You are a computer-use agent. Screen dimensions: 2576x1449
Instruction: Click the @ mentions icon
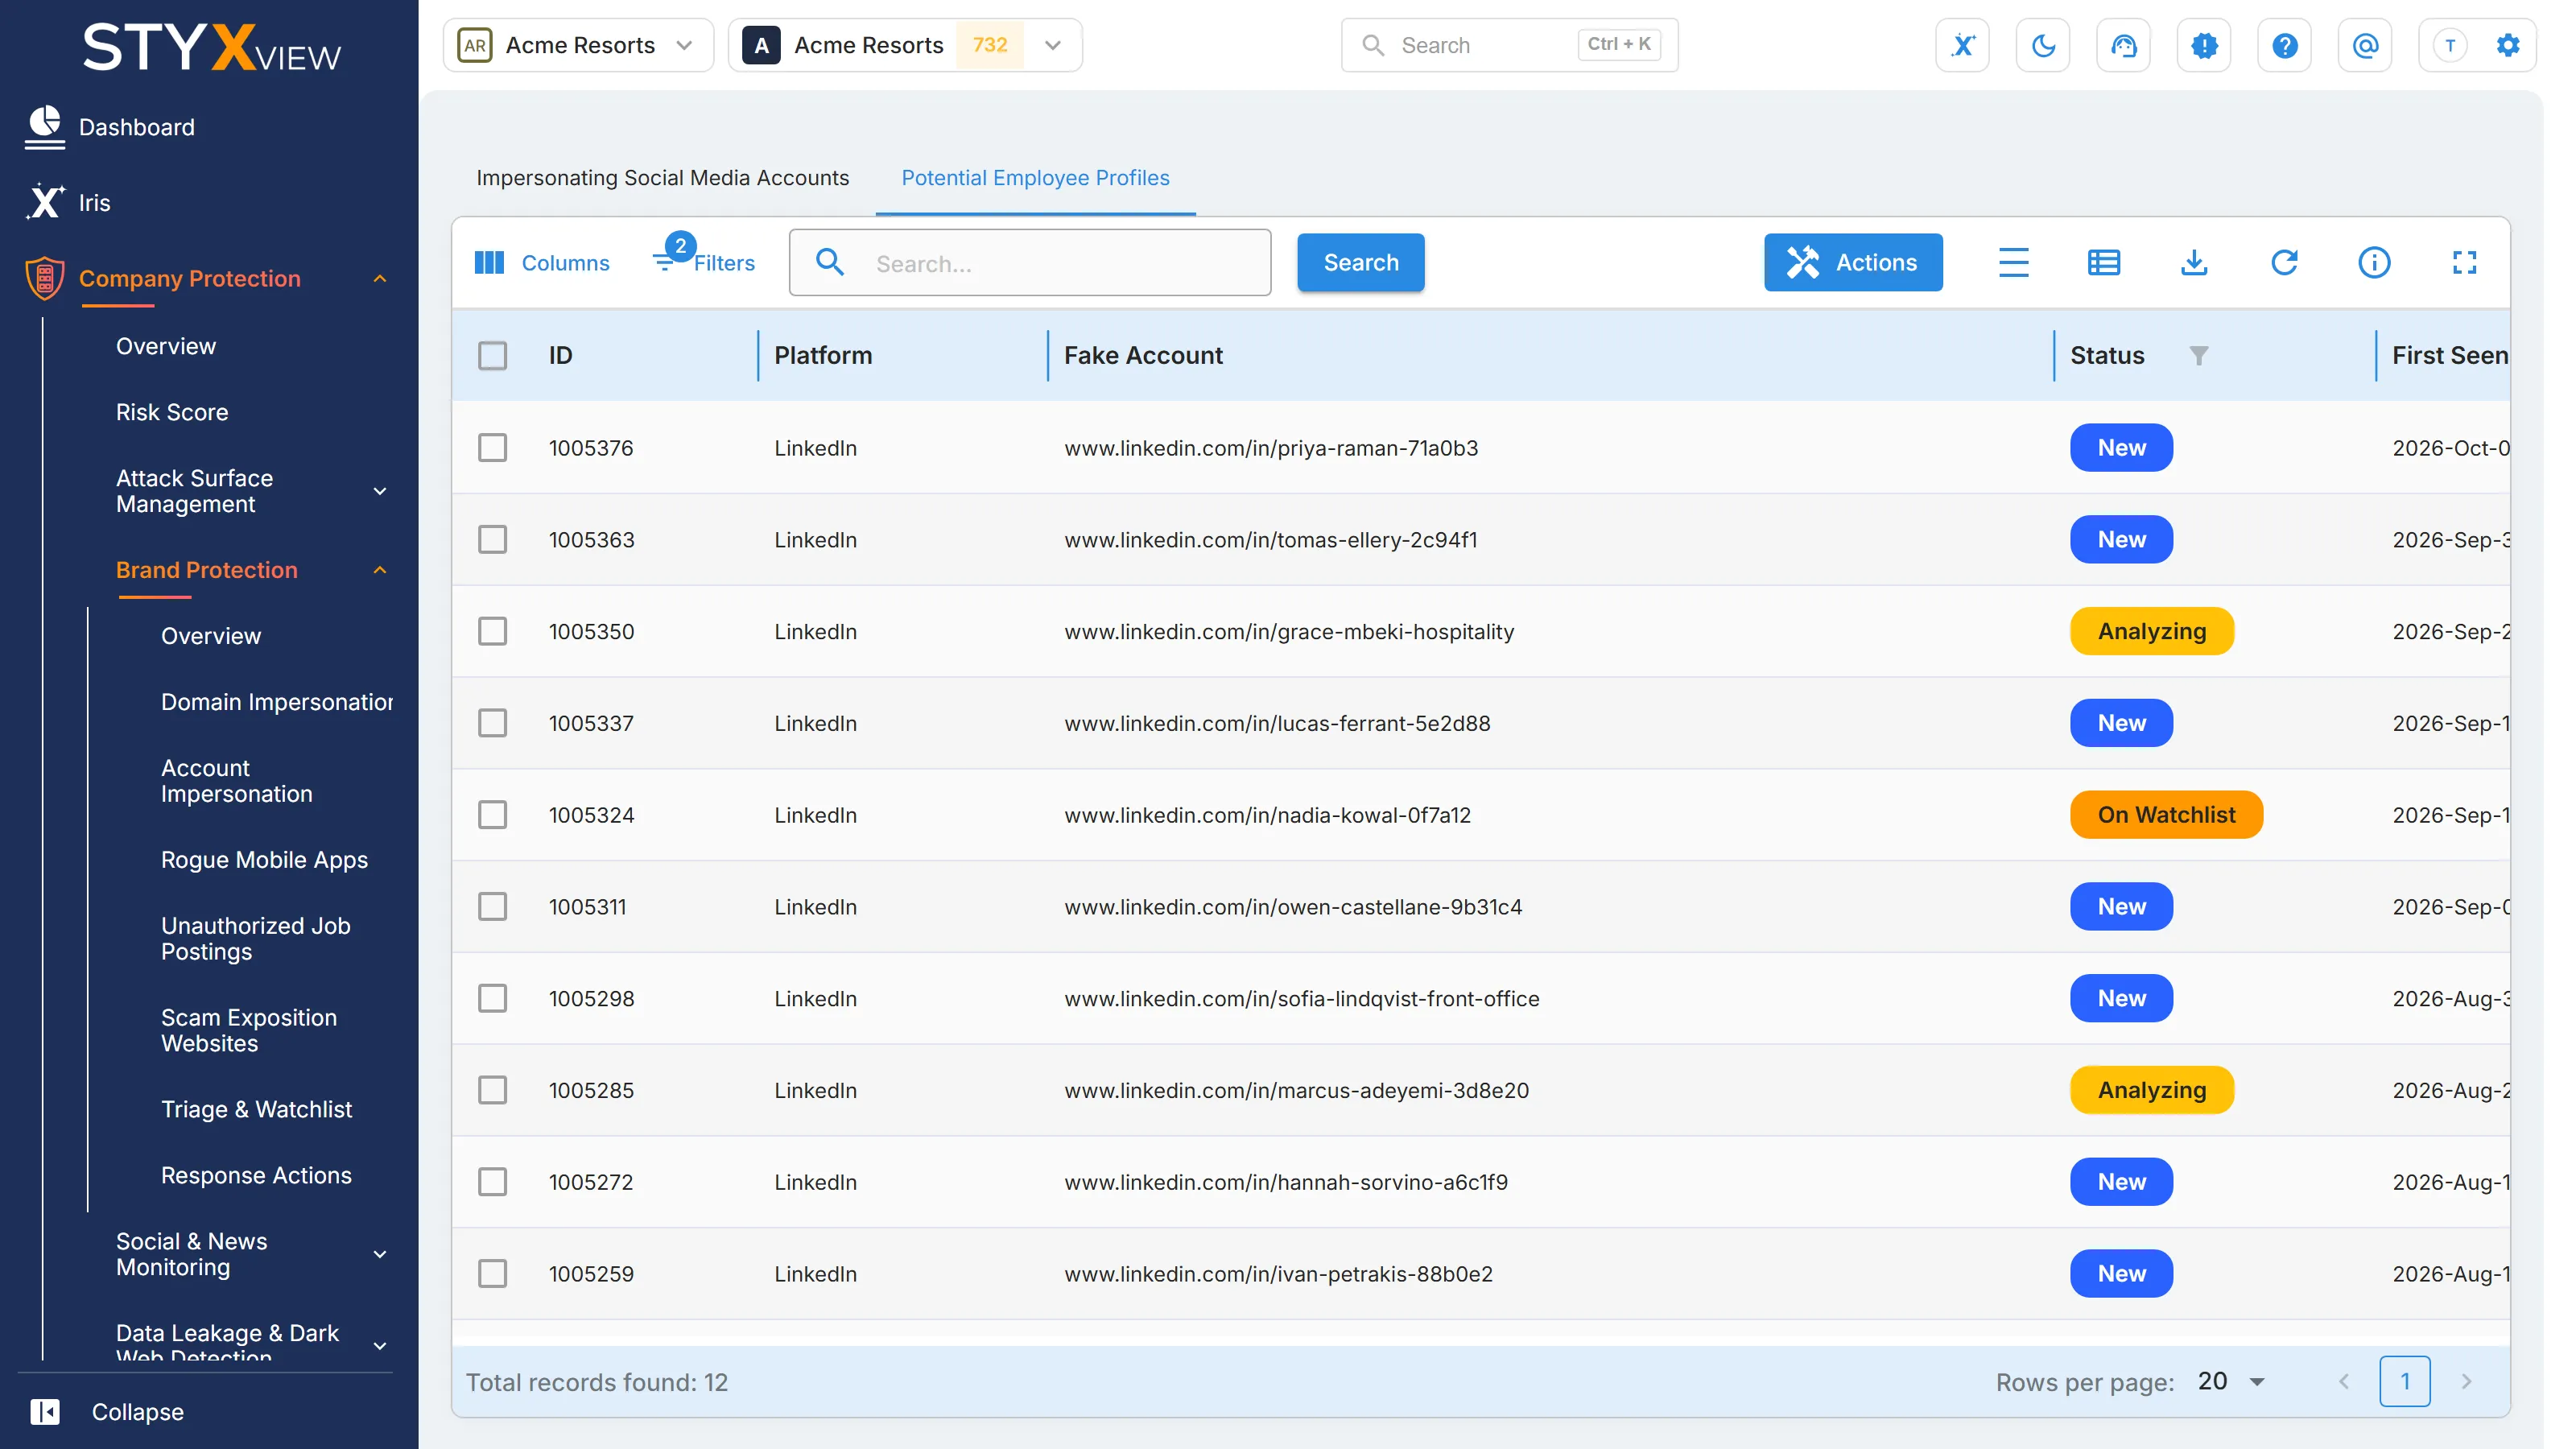(2365, 45)
